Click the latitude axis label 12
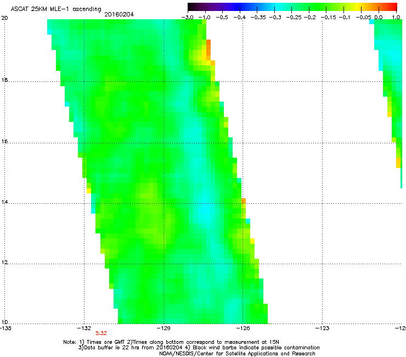 point(4,263)
